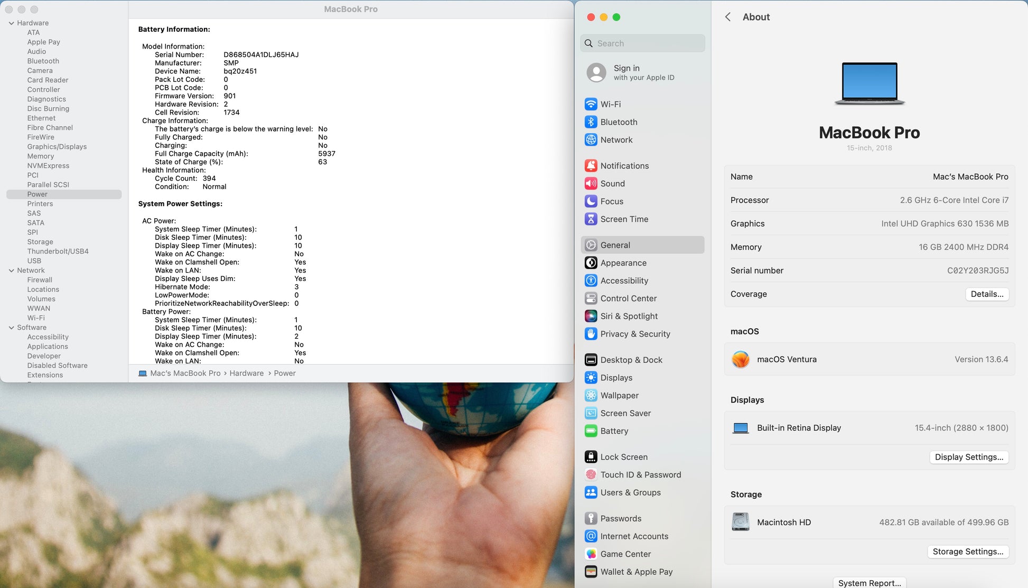Viewport: 1028px width, 588px height.
Task: Select the Focus moon icon
Action: tap(591, 201)
